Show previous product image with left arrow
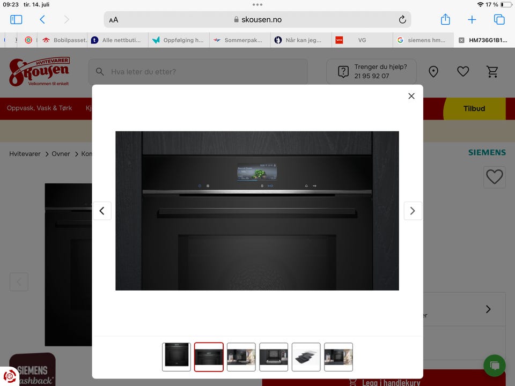The width and height of the screenshot is (515, 386). pyautogui.click(x=102, y=211)
